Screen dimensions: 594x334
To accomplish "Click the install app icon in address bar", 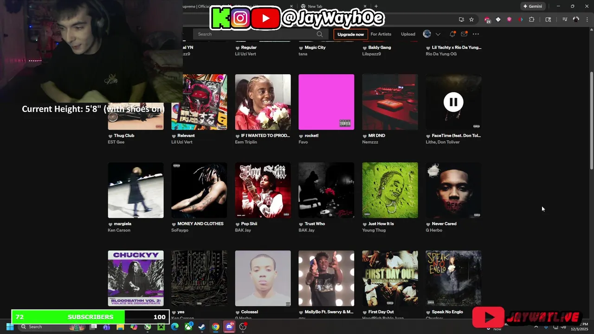I will pos(461,19).
